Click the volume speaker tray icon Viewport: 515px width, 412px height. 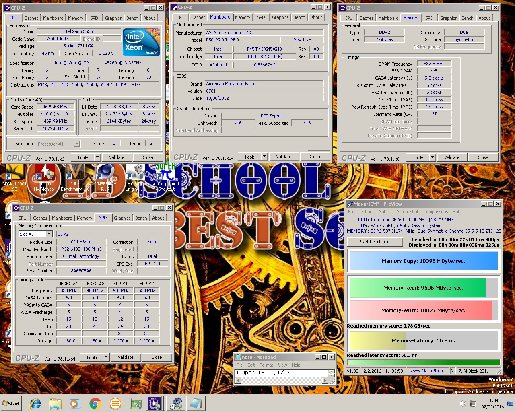tap(463, 404)
